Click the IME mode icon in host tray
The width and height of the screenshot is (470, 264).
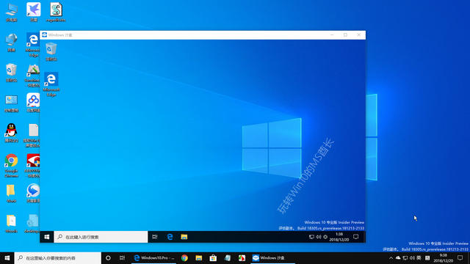pos(427,257)
